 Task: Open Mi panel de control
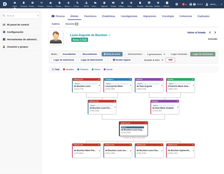18,25
